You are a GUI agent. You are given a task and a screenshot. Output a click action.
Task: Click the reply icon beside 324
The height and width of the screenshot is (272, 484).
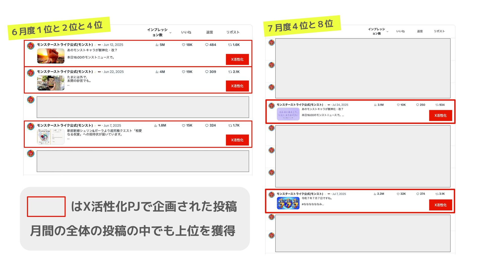tap(207, 125)
